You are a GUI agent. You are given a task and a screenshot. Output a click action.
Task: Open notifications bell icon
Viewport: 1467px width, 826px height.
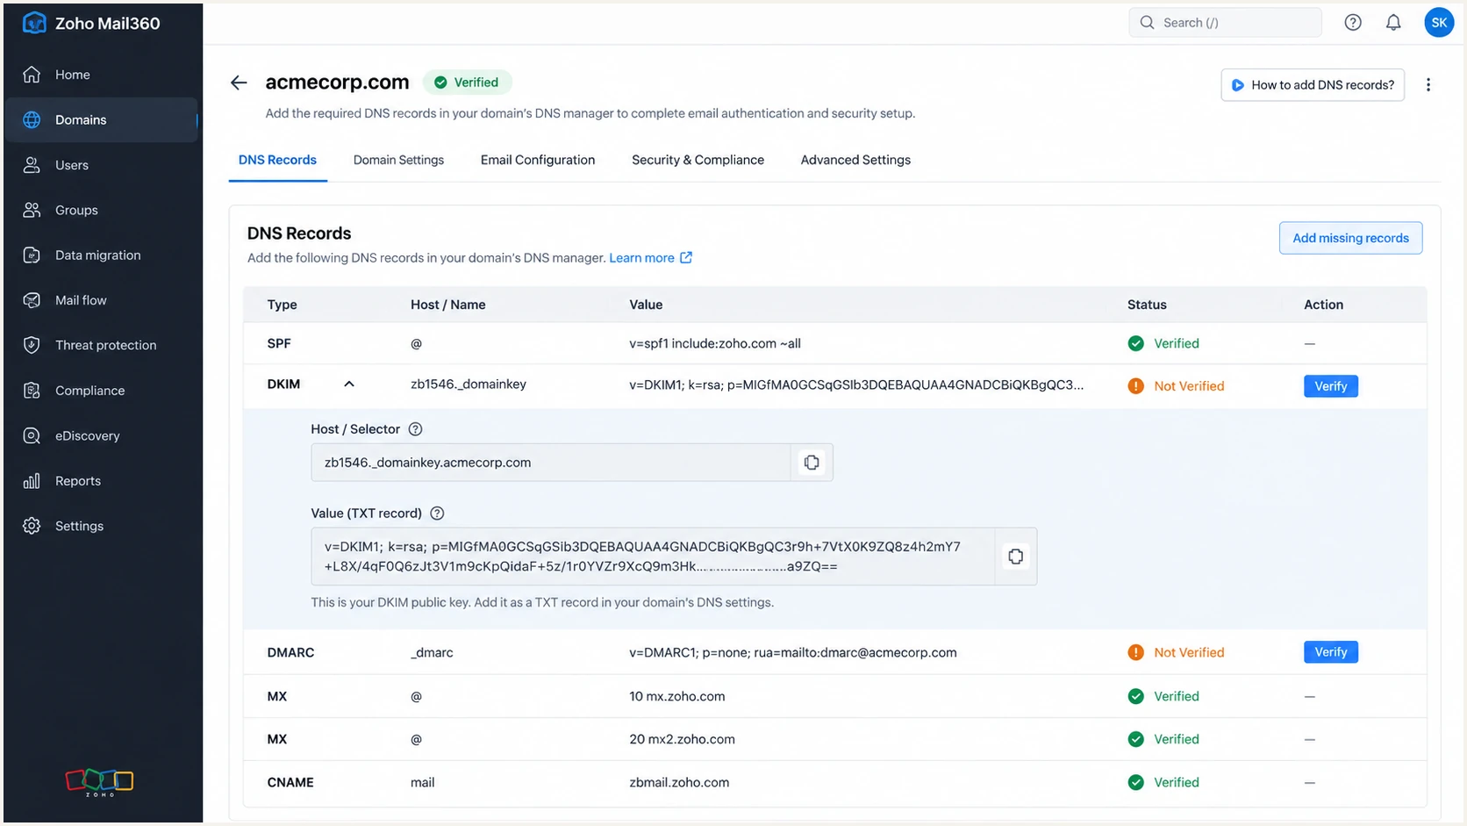1393,23
